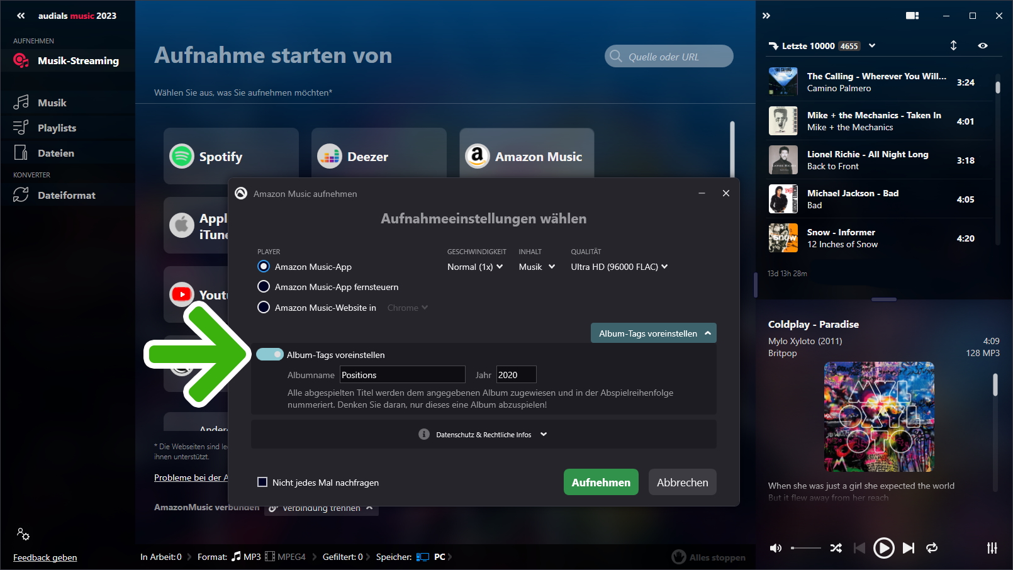Open Dateiformat converter
The width and height of the screenshot is (1013, 570).
(67, 195)
